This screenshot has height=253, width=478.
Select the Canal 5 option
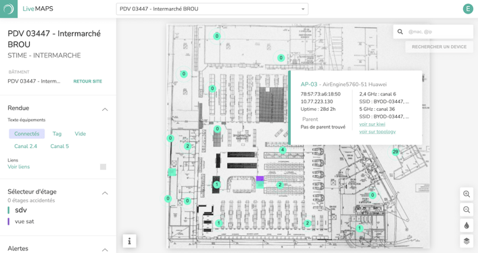click(x=59, y=146)
